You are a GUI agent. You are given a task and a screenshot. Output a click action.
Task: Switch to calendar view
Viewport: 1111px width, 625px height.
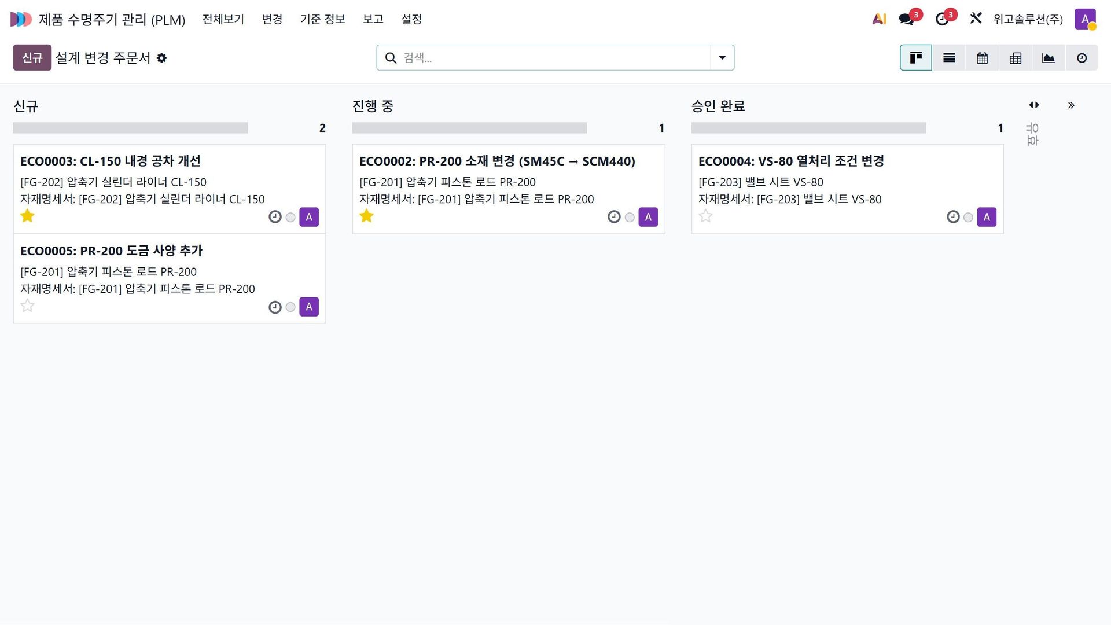(x=982, y=58)
